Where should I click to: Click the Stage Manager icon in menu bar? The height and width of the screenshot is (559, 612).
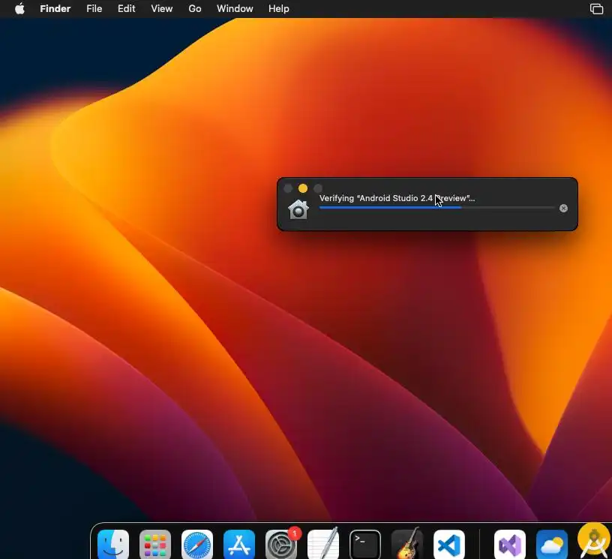coord(596,8)
